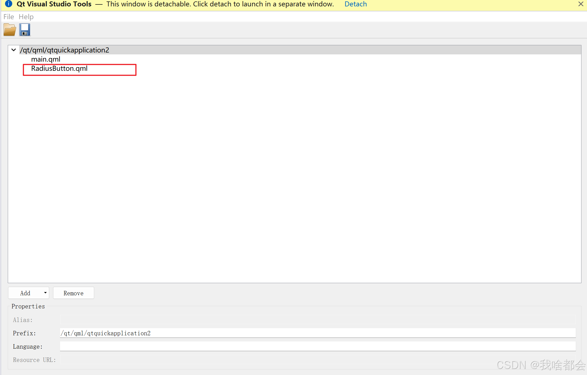Click the Remove button

[x=74, y=293]
